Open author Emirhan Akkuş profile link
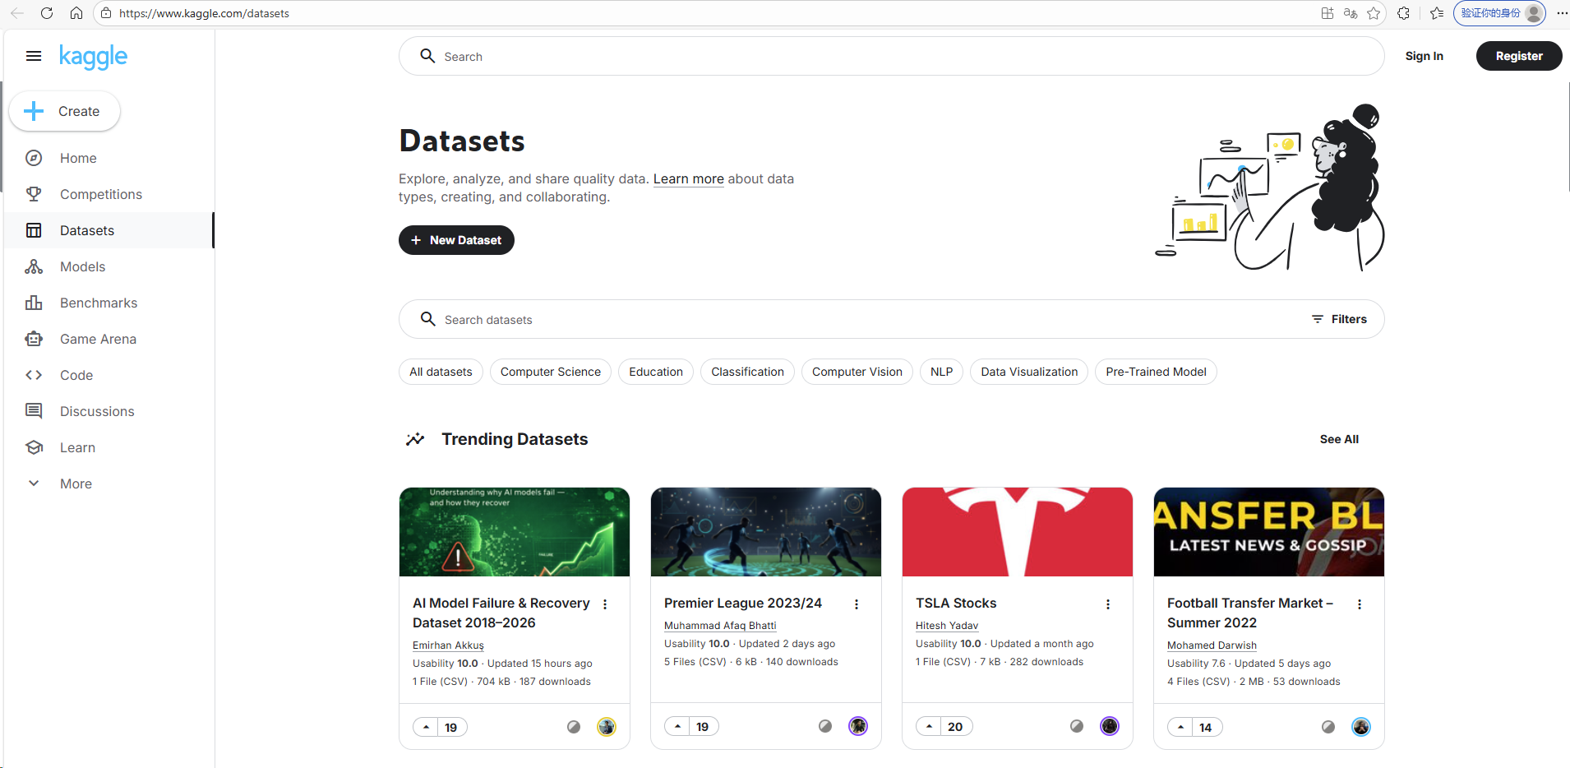This screenshot has width=1570, height=768. tap(448, 645)
